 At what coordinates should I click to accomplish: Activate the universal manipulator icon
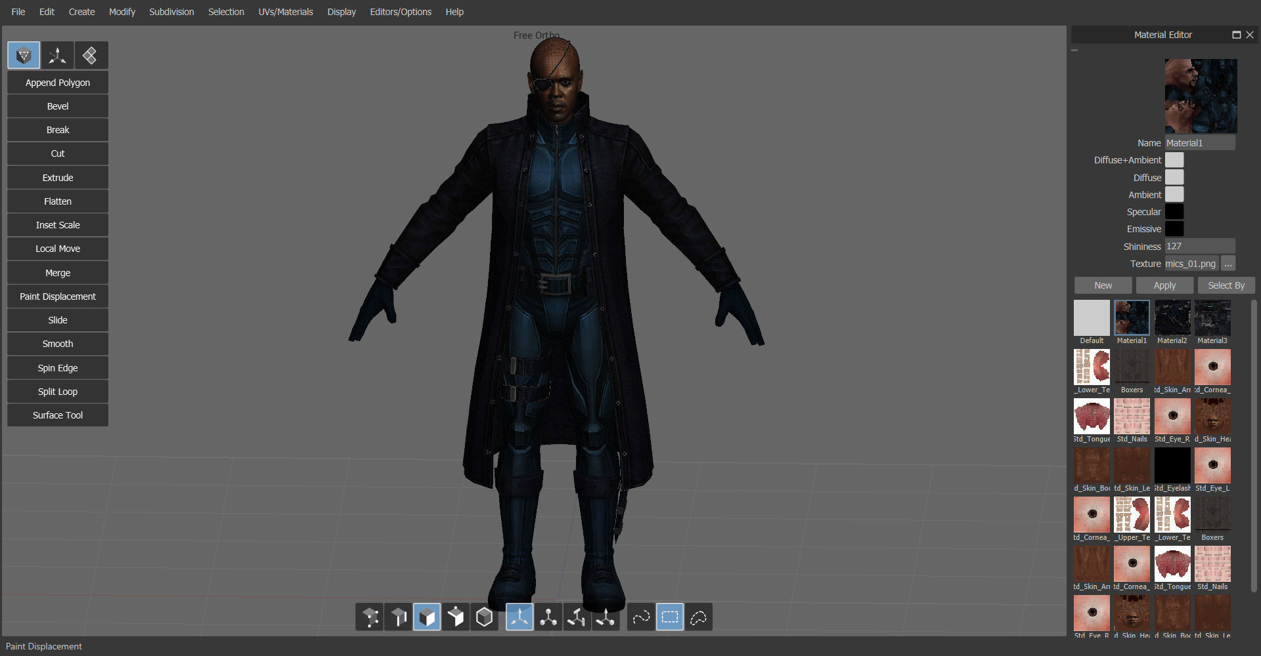(x=605, y=617)
